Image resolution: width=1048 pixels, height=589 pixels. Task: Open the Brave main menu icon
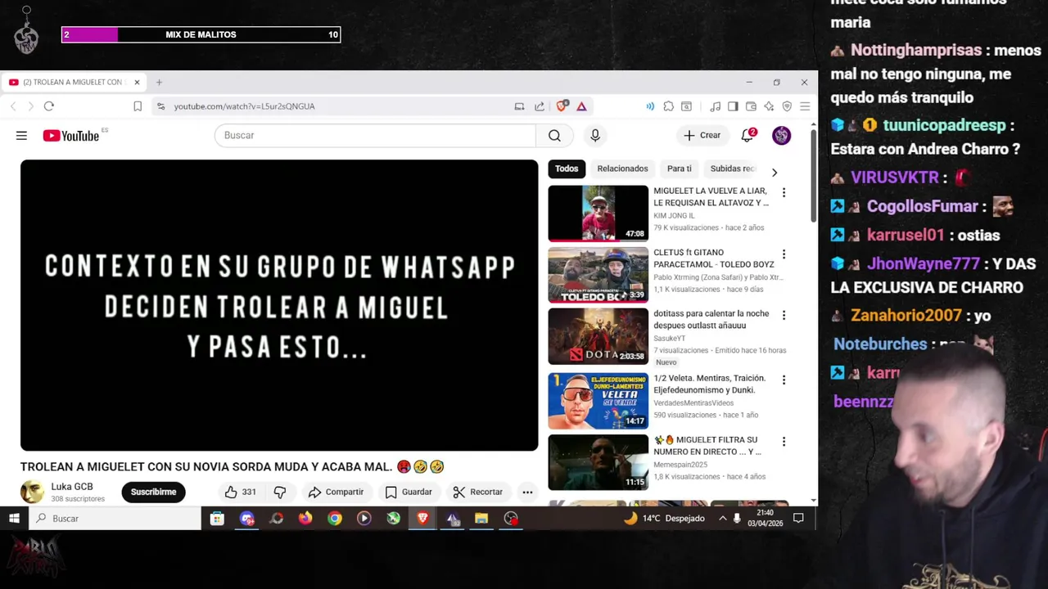pyautogui.click(x=805, y=106)
